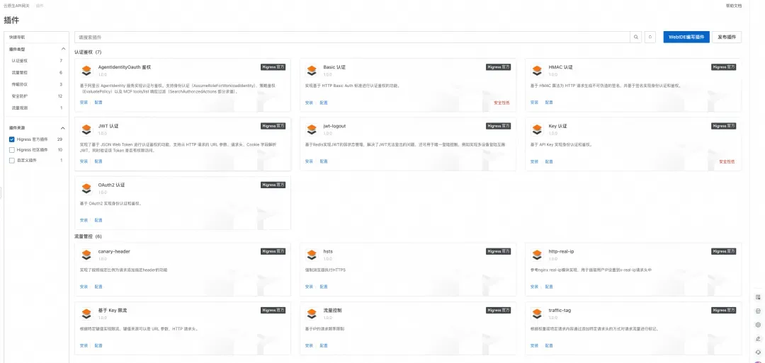Click the traffic-tag plugin logo icon
Viewport: 765px width, 363px height.
coord(537,313)
